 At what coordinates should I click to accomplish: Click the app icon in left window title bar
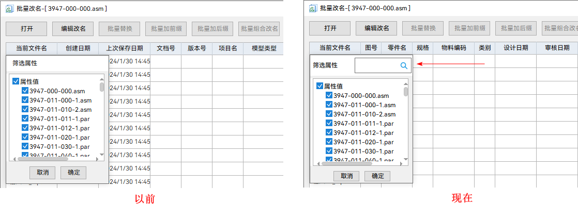pos(9,9)
